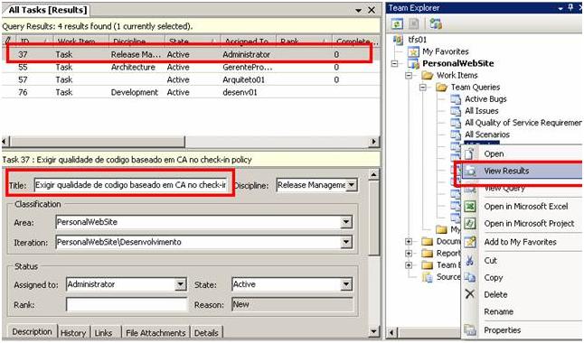The image size is (584, 343).
Task: Select All Quality of Service Requirements query
Action: click(523, 123)
